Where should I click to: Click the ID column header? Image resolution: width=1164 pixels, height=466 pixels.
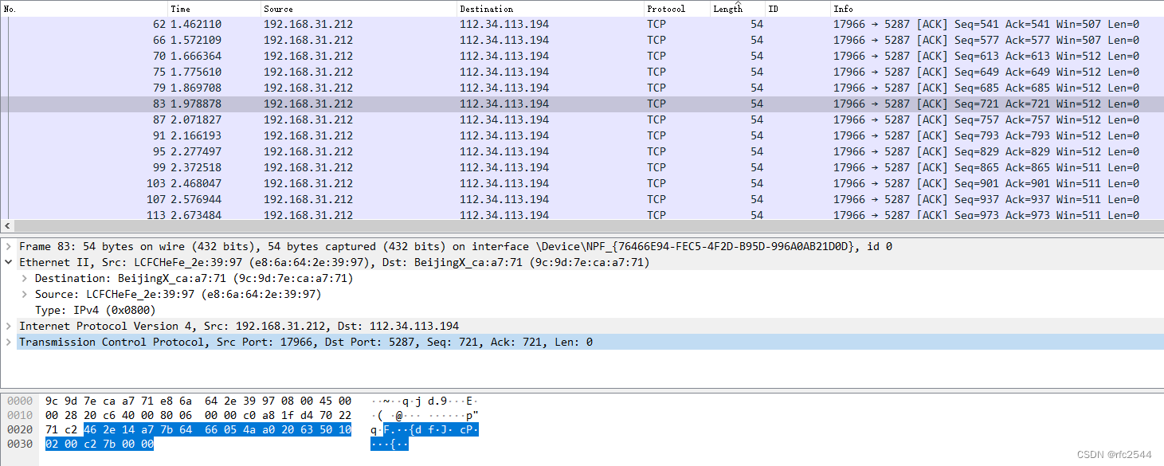[x=773, y=9]
